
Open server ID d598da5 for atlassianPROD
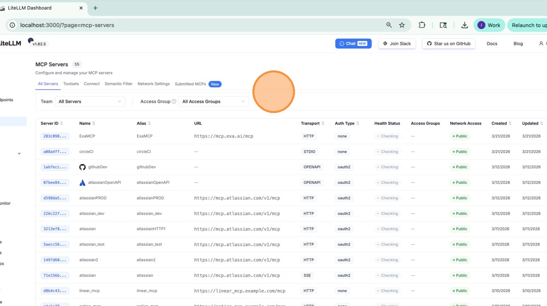(55, 198)
